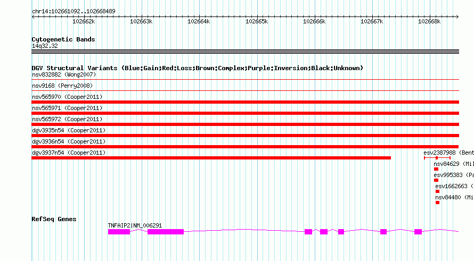The width and height of the screenshot is (474, 261).
Task: Click the esv995383 variant label
Action: pos(454,175)
